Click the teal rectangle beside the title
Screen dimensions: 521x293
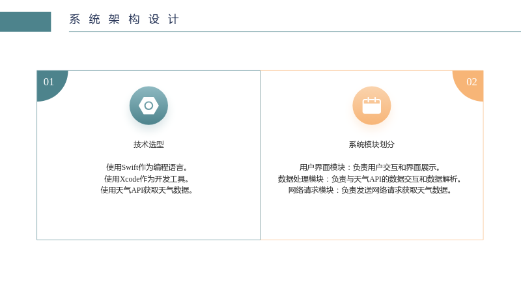(25, 21)
